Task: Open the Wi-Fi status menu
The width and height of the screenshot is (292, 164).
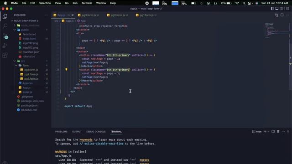Action: (x=237, y=3)
